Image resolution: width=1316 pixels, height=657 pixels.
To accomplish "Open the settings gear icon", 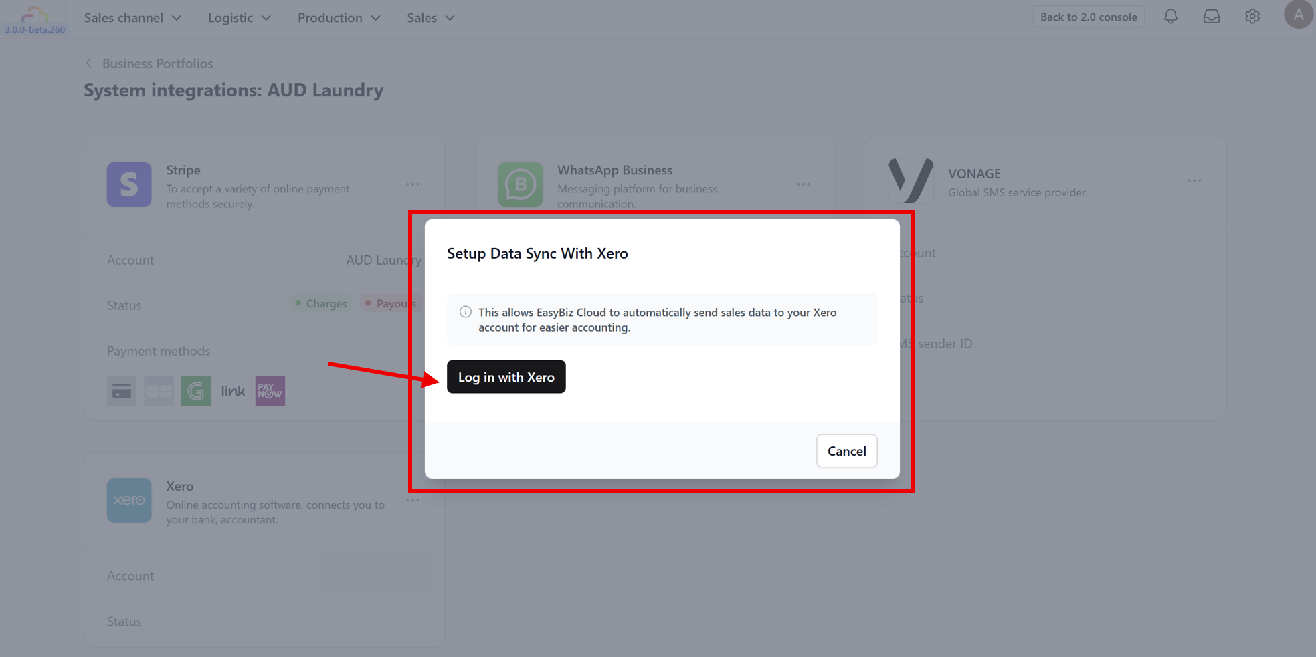I will click(x=1252, y=16).
